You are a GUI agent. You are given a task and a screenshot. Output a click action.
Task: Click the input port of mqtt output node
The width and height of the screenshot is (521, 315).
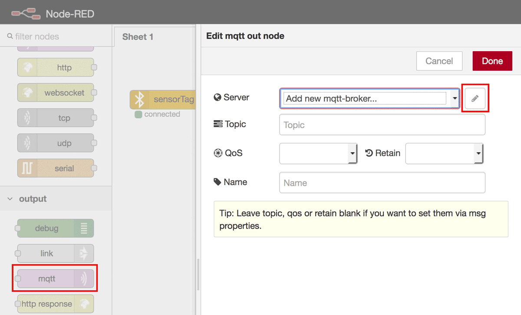pyautogui.click(x=18, y=279)
